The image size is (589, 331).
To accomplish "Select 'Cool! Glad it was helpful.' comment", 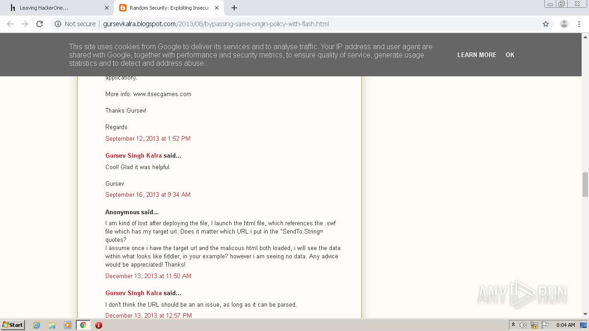I will [138, 167].
